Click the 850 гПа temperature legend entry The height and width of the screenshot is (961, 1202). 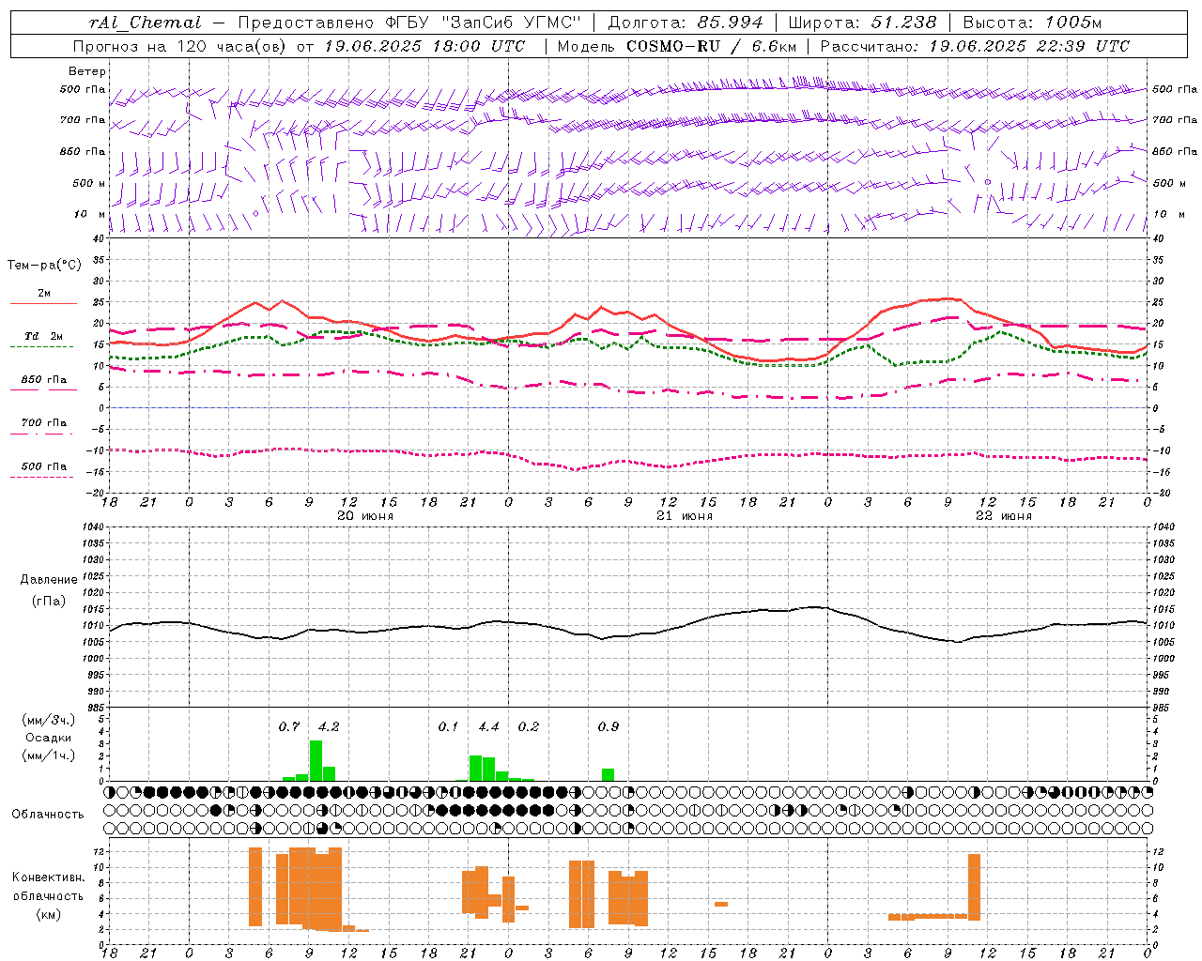tap(44, 380)
